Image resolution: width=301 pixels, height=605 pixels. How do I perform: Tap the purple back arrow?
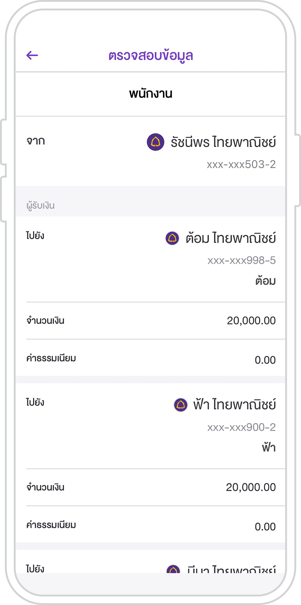32,55
